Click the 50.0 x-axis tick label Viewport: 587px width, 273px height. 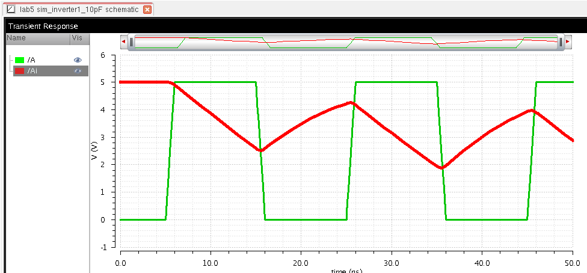click(x=573, y=263)
